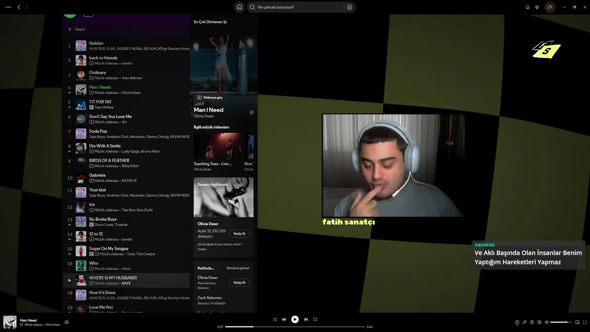Open connect-to-device icon
The image size is (590, 332).
(539, 322)
